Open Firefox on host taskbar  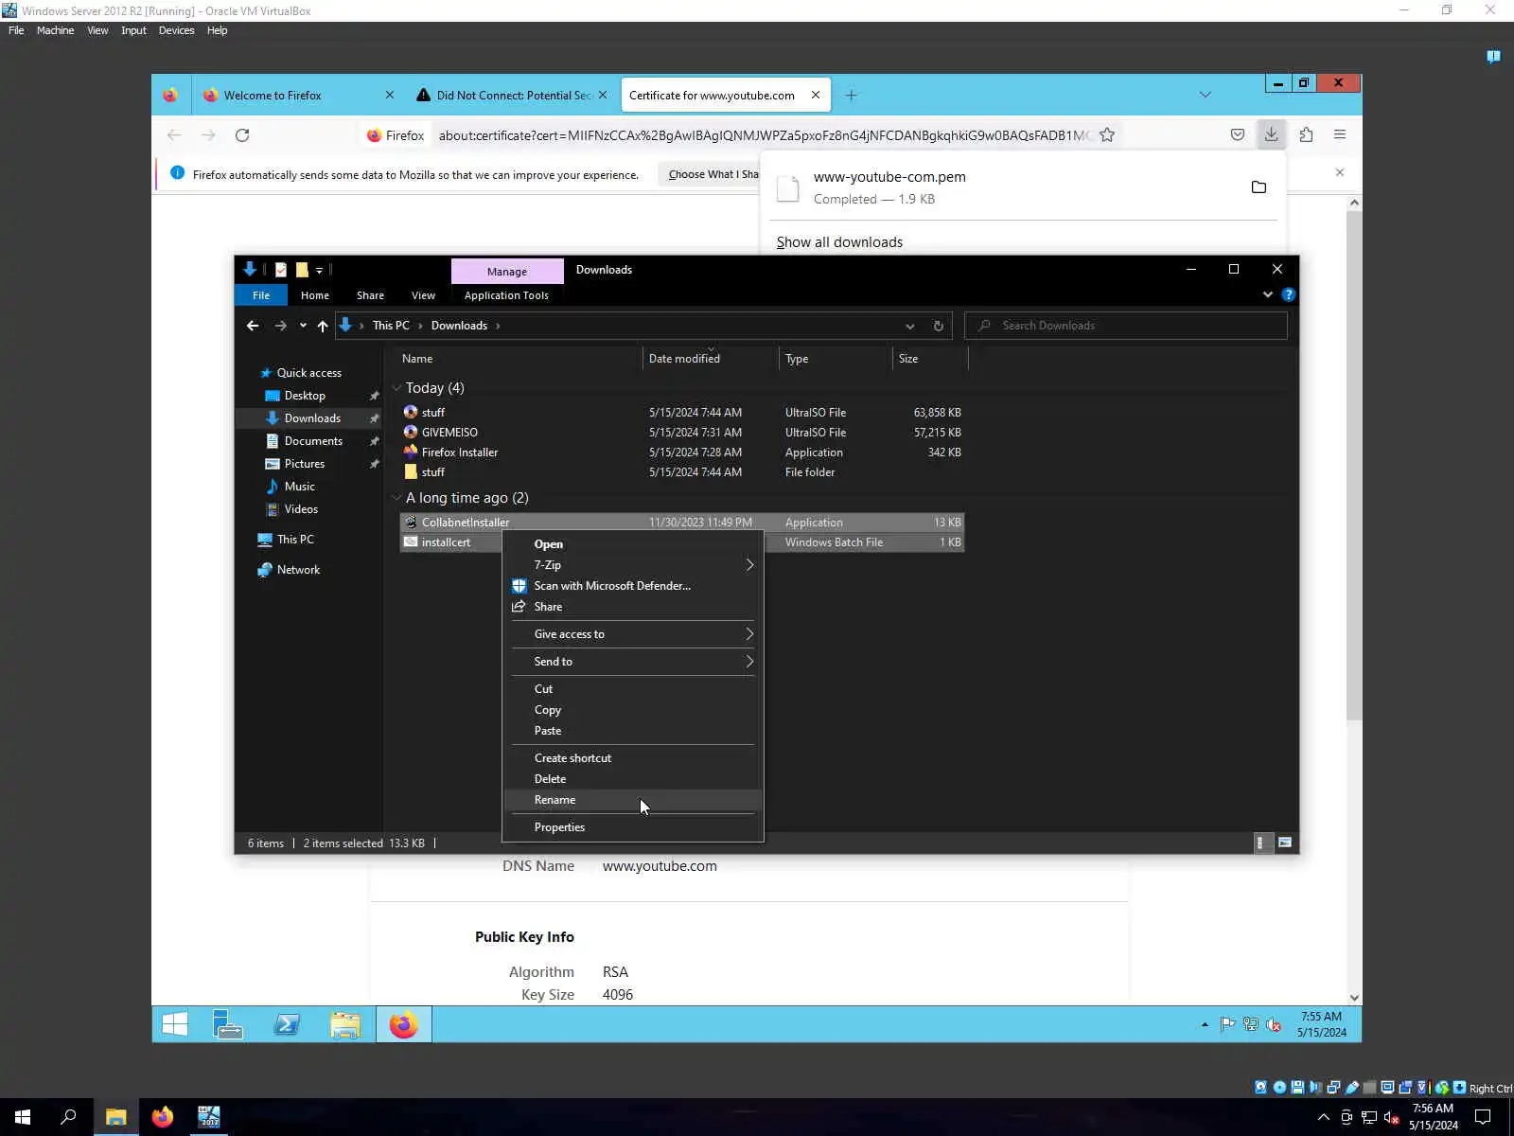163,1117
